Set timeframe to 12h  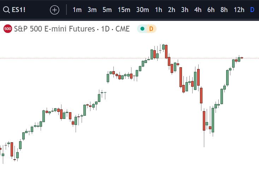[x=239, y=10]
